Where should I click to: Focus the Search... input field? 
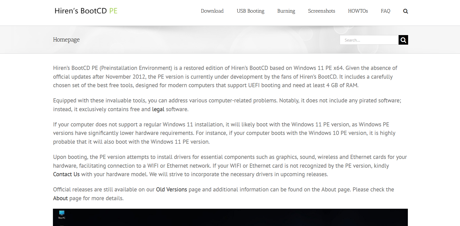click(369, 40)
